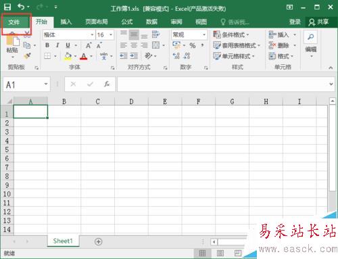The image size is (338, 259).
Task: Open the Customize Quick Access Toolbar dropdown
Action: tap(55, 7)
